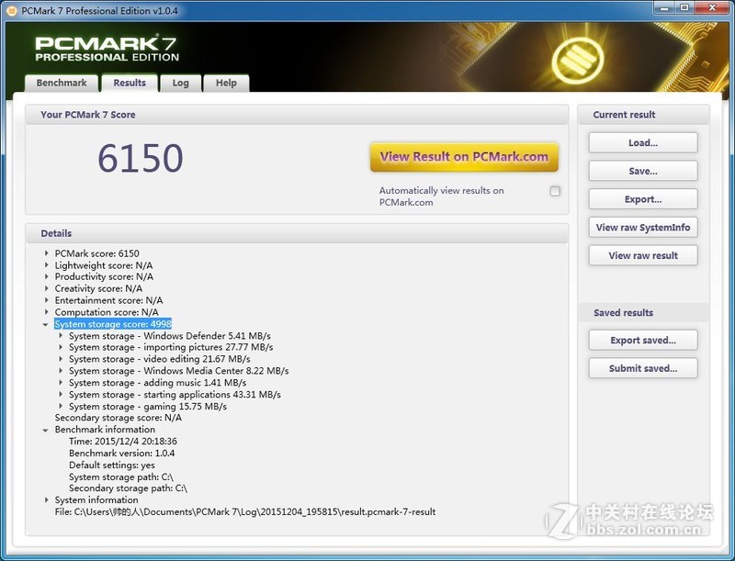Collapse the System storage score row

coord(45,324)
